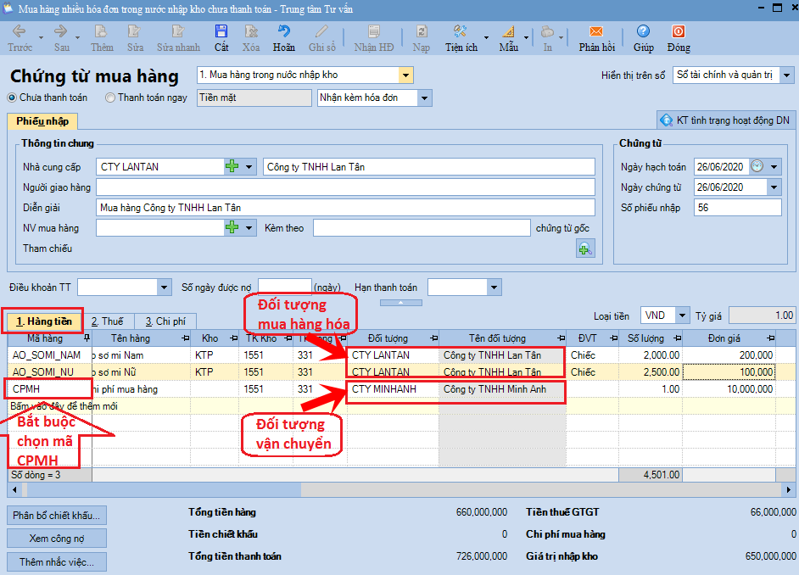Viewport: 799px width, 575px height.
Task: Save the voucher with Cất
Action: point(221,38)
